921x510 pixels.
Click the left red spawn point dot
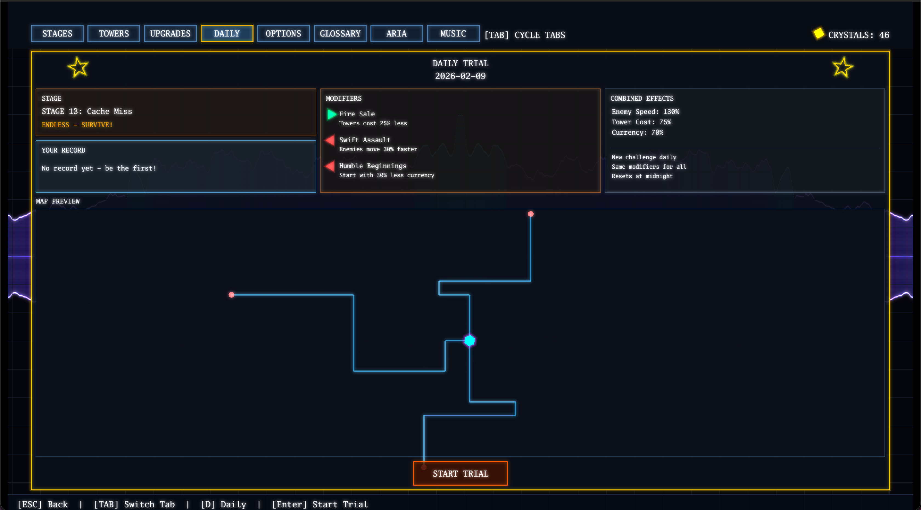[x=232, y=295]
